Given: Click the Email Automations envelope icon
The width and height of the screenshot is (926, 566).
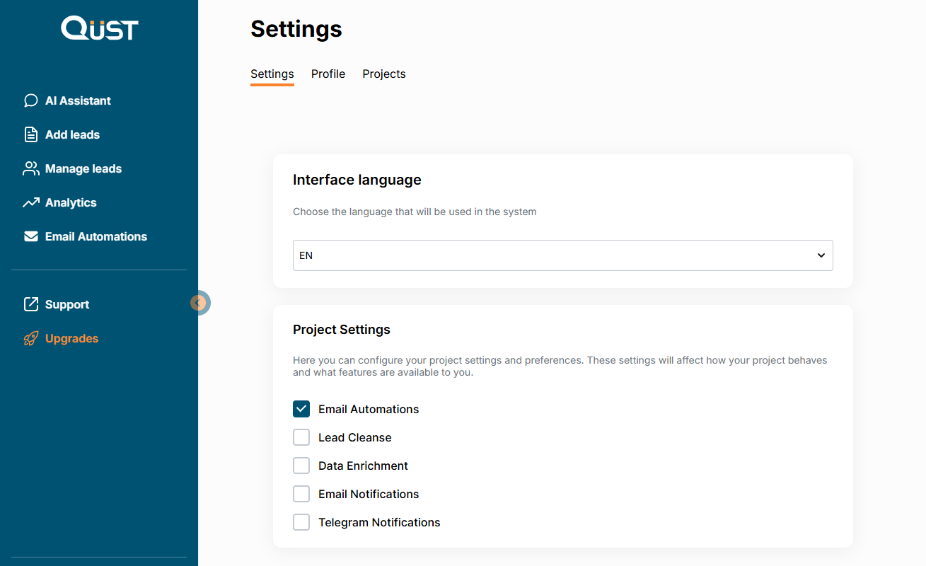Looking at the screenshot, I should tap(30, 236).
